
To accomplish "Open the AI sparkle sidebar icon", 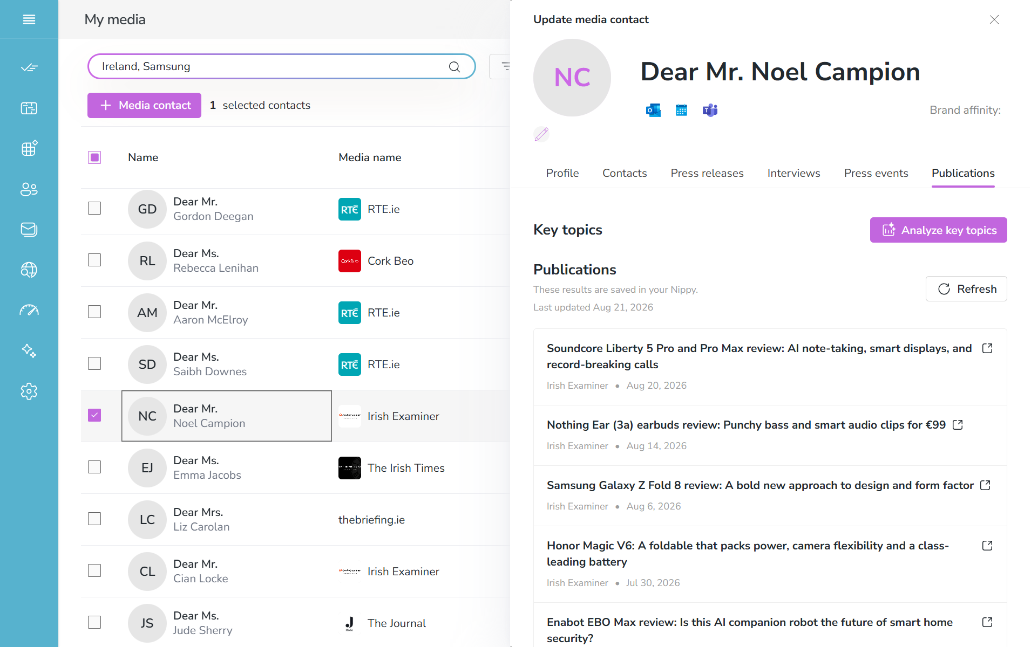I will coord(29,351).
